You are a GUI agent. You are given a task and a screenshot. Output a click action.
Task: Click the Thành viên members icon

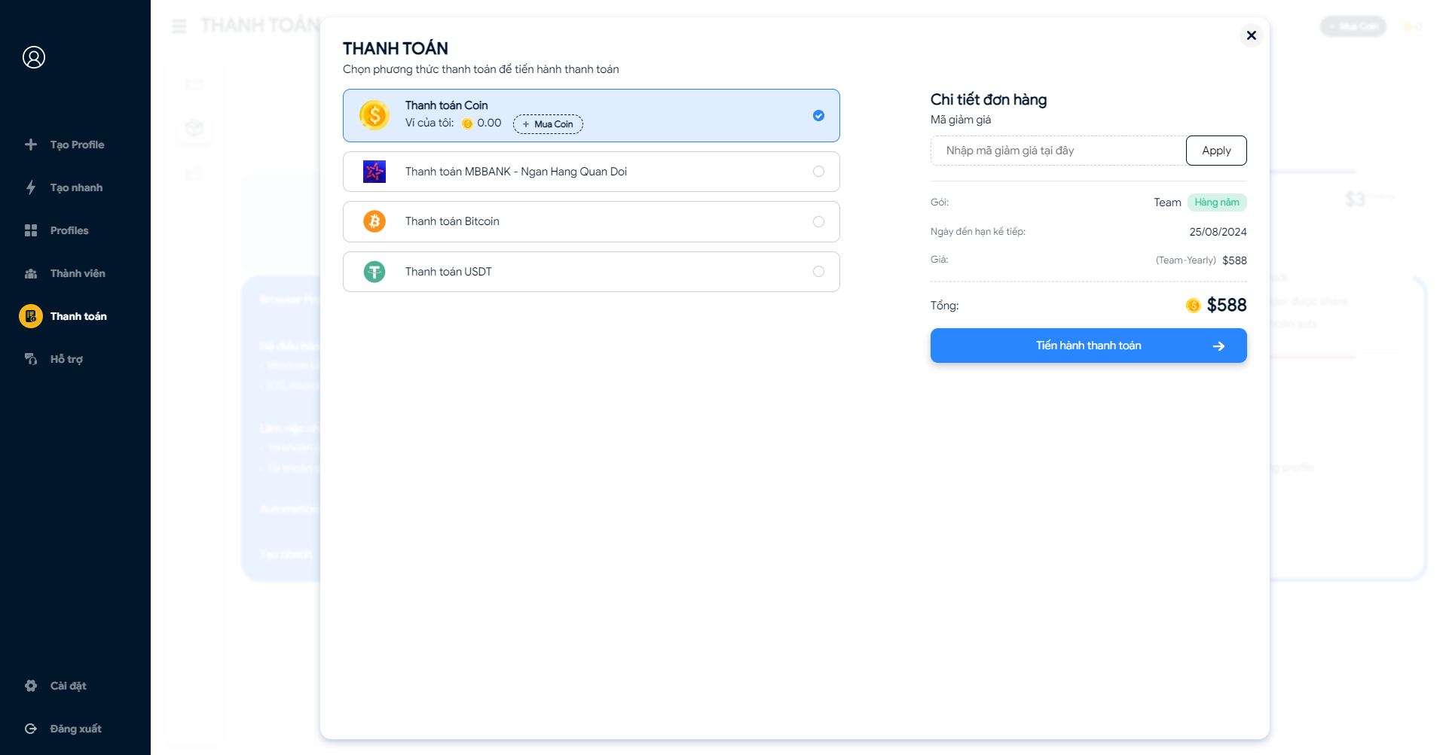coord(31,273)
